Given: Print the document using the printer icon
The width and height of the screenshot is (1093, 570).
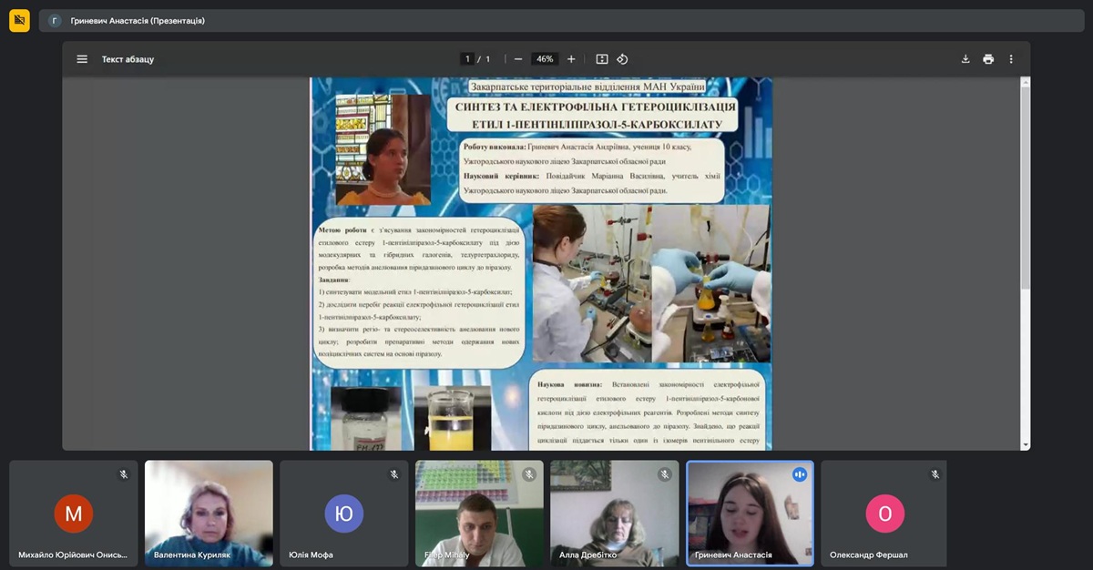Looking at the screenshot, I should 988,59.
